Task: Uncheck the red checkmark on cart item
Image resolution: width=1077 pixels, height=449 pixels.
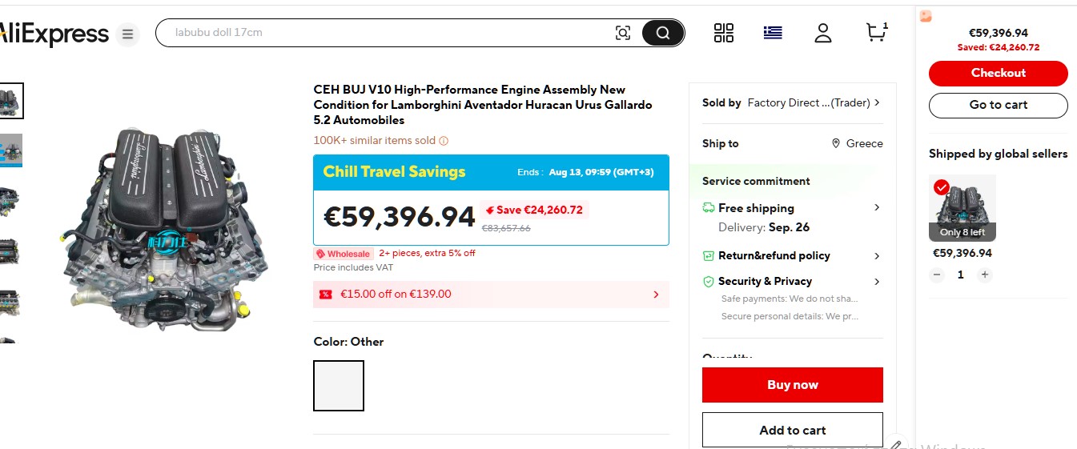Action: (942, 187)
